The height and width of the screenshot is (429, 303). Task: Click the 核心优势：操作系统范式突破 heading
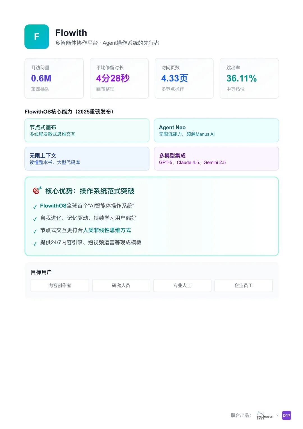(90, 191)
